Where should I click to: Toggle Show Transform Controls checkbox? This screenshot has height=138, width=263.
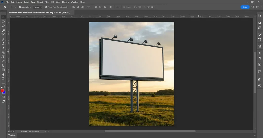point(46,7)
